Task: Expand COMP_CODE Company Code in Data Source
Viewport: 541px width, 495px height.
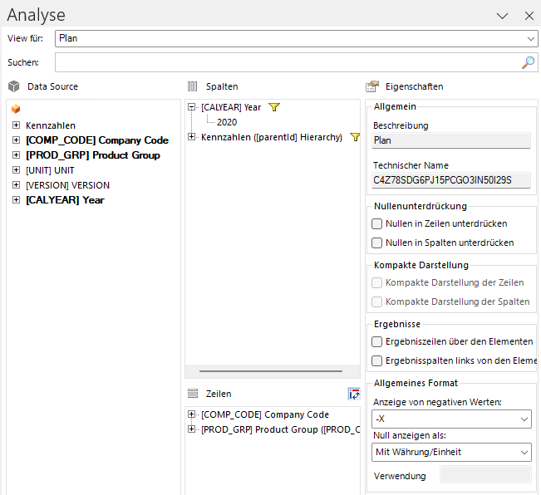Action: (17, 140)
